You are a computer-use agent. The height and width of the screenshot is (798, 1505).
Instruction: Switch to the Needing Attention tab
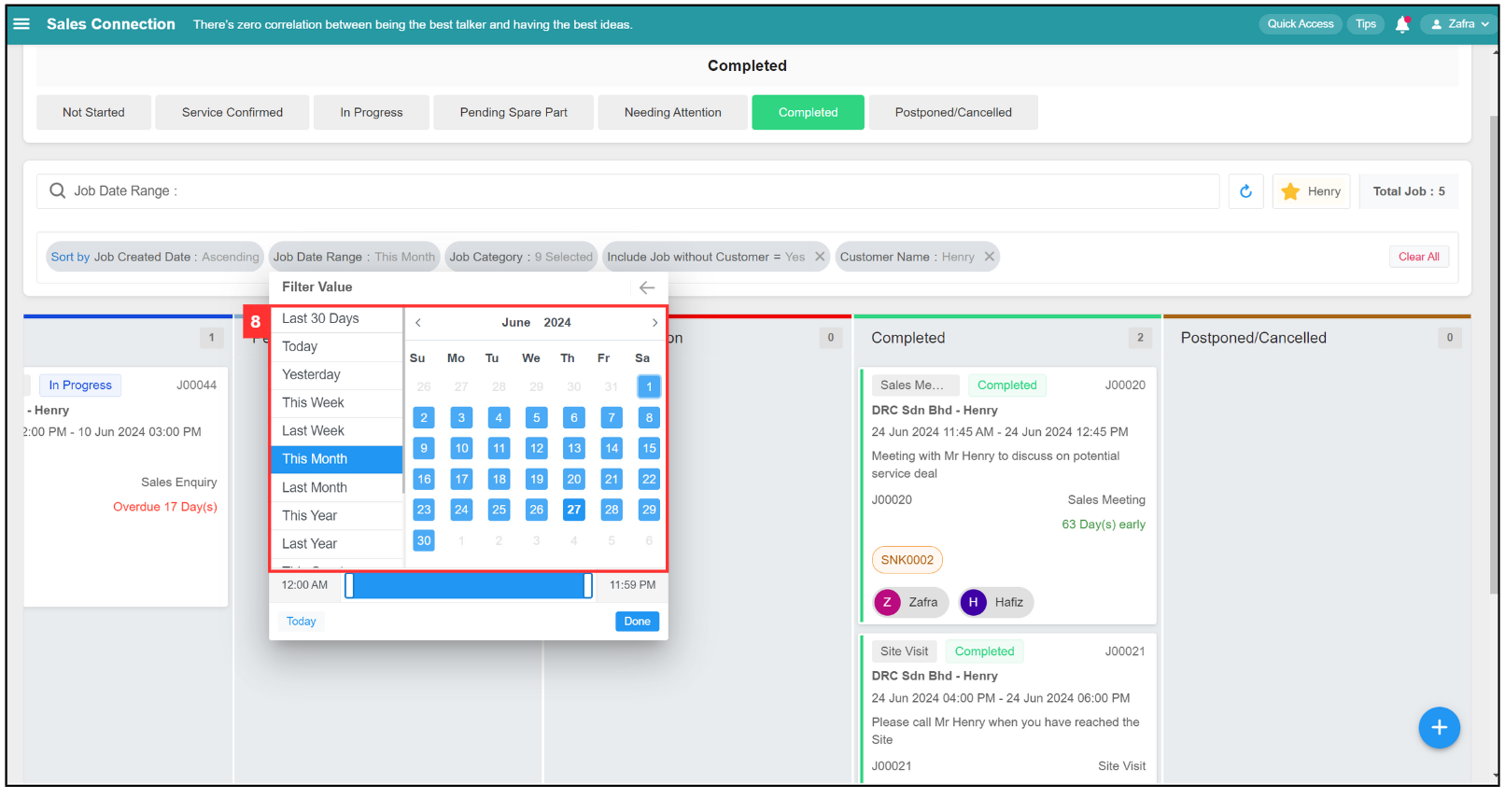(672, 112)
